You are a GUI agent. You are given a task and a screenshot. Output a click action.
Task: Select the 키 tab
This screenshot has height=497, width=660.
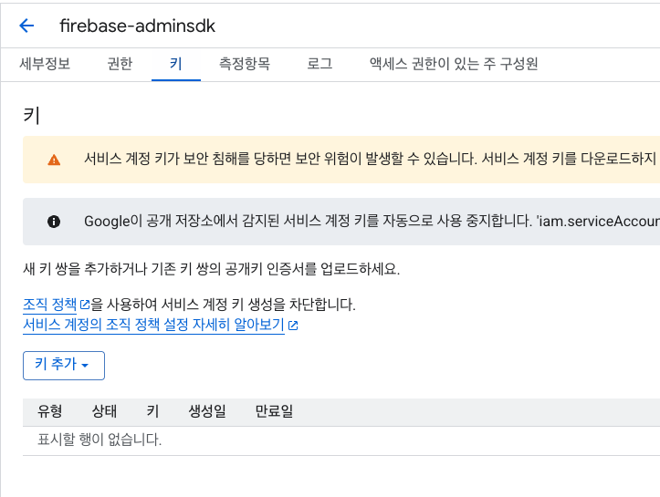176,64
